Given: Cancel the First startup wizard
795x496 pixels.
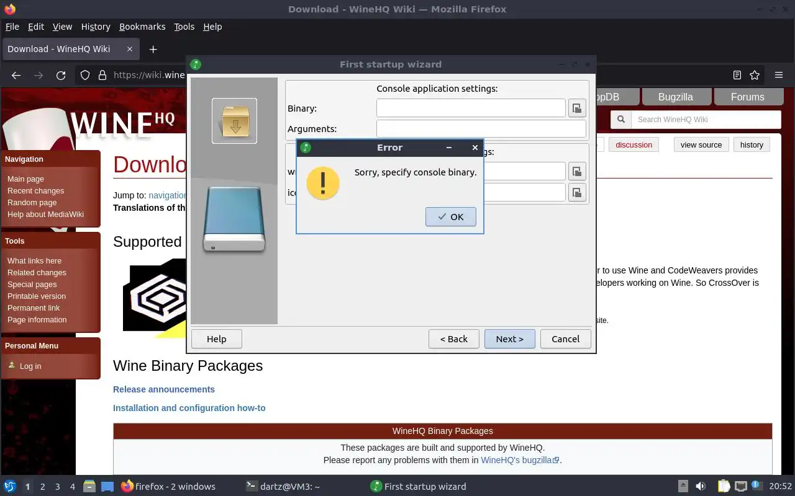Looking at the screenshot, I should [x=566, y=339].
